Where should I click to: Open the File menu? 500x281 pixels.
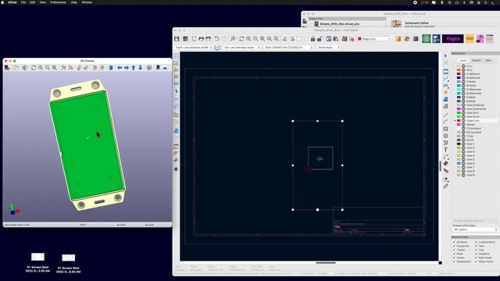[x=23, y=2]
